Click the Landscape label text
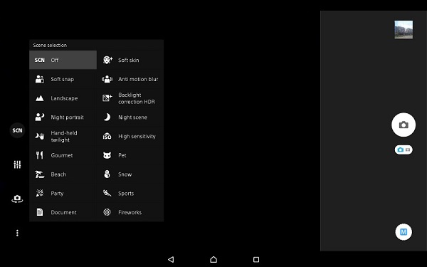 point(64,98)
